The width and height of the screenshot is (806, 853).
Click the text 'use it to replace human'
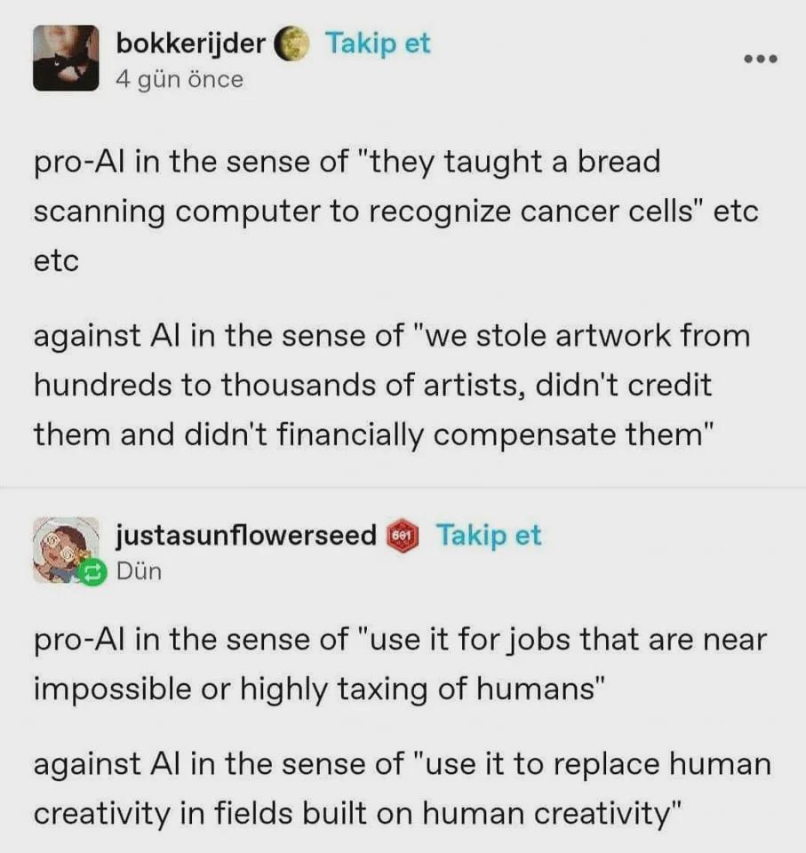(x=597, y=764)
